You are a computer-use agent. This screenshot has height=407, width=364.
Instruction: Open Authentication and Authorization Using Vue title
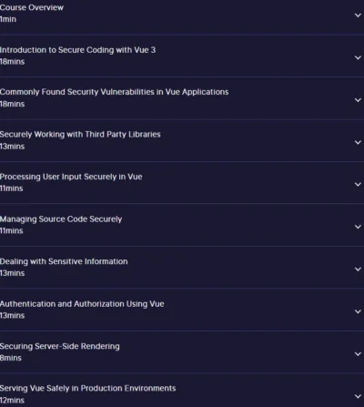point(82,304)
